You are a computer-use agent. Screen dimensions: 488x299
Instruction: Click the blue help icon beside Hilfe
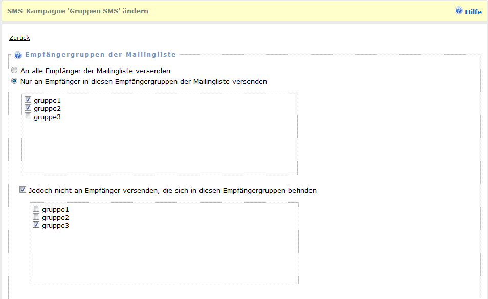[459, 11]
